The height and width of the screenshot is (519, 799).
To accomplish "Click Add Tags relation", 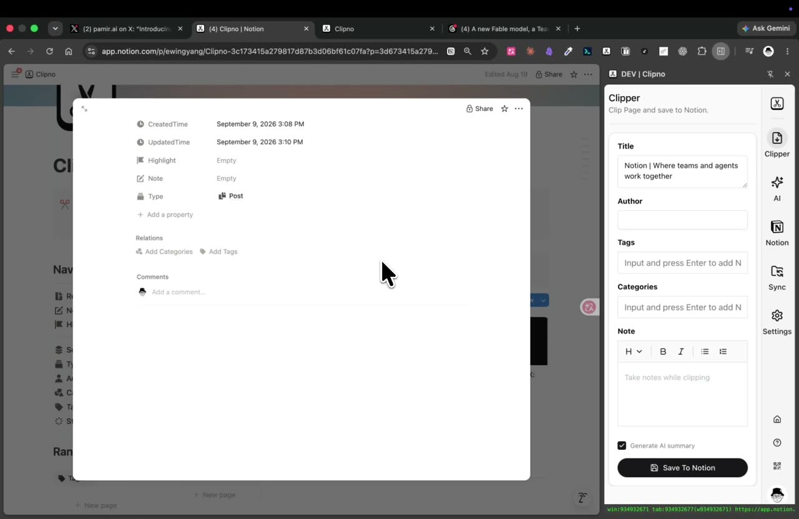I will (218, 251).
